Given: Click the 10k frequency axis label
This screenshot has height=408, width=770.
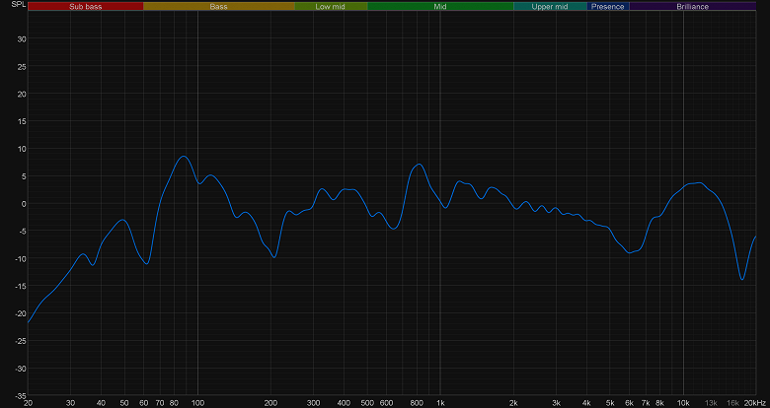Looking at the screenshot, I should [x=683, y=403].
